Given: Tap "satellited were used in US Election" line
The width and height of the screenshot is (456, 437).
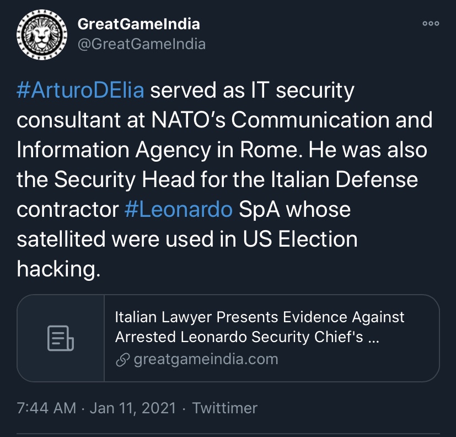Looking at the screenshot, I should coord(187,239).
